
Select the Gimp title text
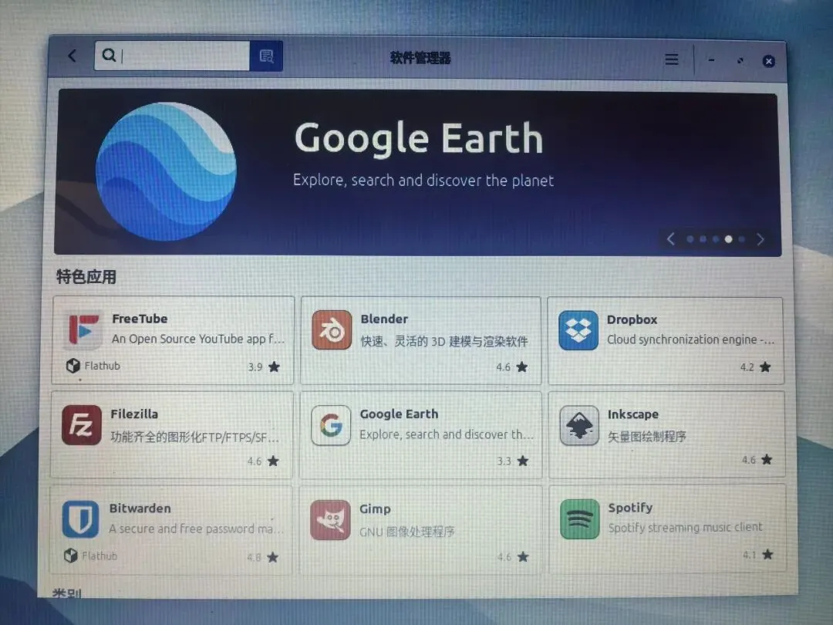pos(375,508)
